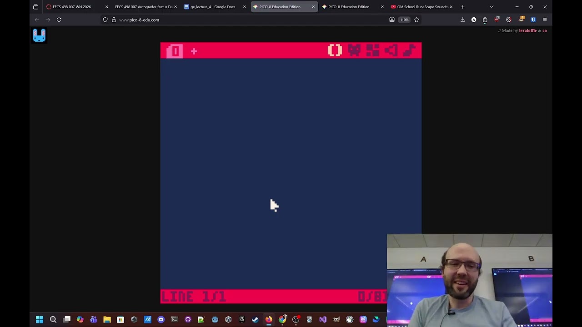This screenshot has height=327, width=582.
Task: Open Google Chrome from the taskbar
Action: tap(282, 320)
